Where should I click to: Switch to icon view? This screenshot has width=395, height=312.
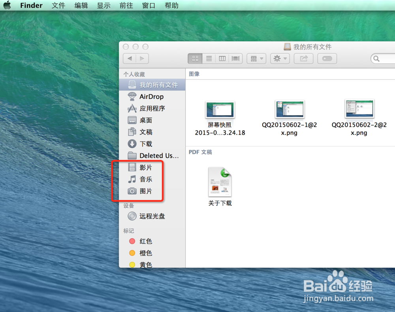[195, 59]
